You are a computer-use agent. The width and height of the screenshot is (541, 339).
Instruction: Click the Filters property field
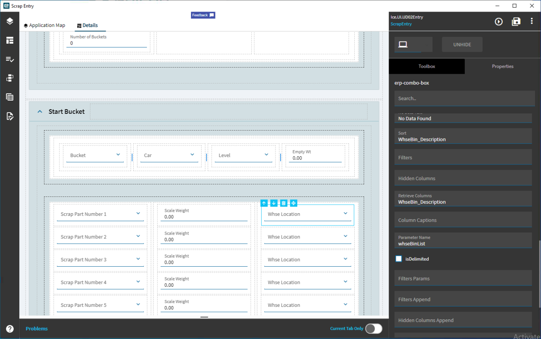463,157
